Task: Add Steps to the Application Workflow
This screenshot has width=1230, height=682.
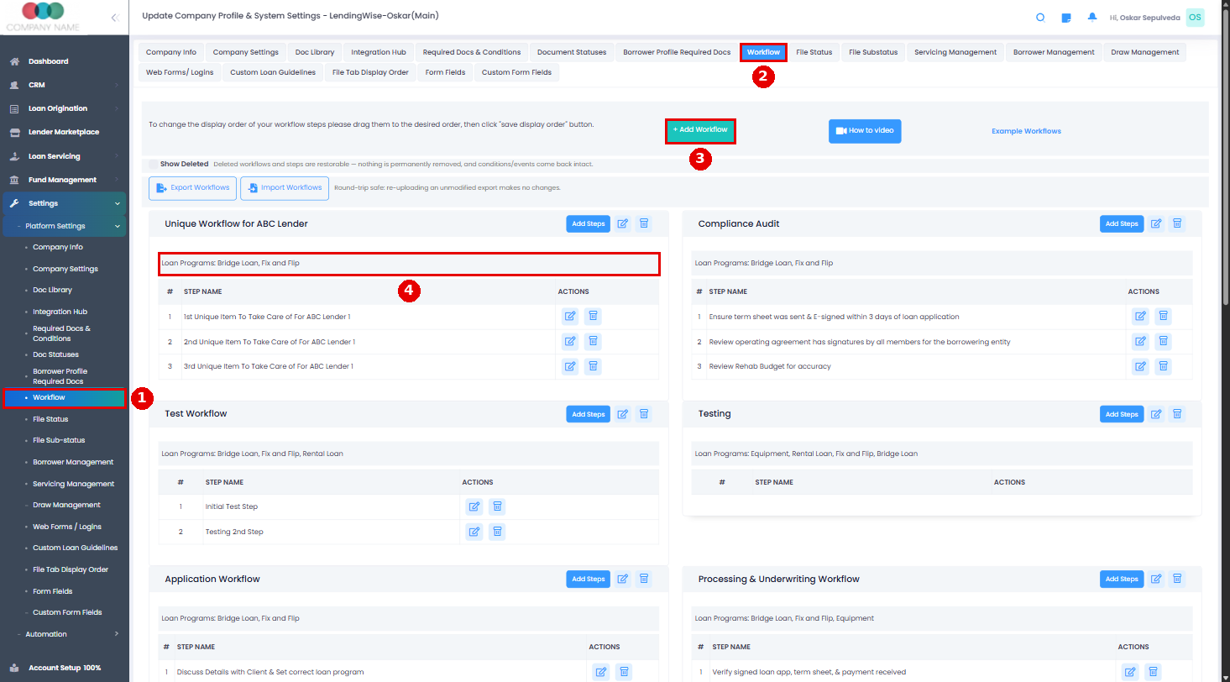Action: pos(588,579)
